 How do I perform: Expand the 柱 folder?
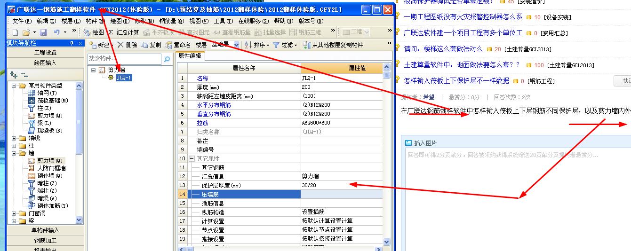pyautogui.click(x=14, y=146)
